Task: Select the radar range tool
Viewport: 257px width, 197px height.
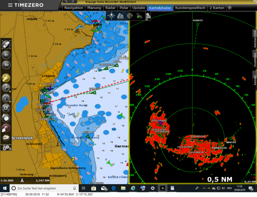Action: click(x=6, y=98)
